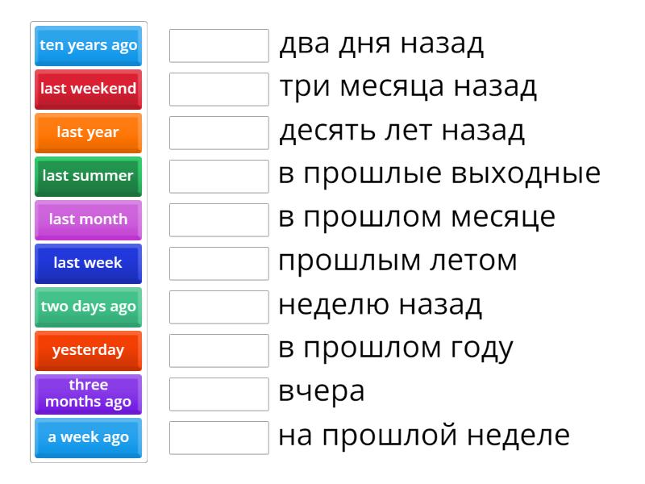Pick the 'three months ago' tile
This screenshot has width=645, height=484.
[89, 394]
